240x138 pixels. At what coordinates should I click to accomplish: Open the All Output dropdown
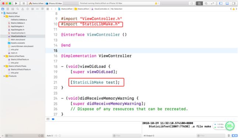(x=149, y=136)
